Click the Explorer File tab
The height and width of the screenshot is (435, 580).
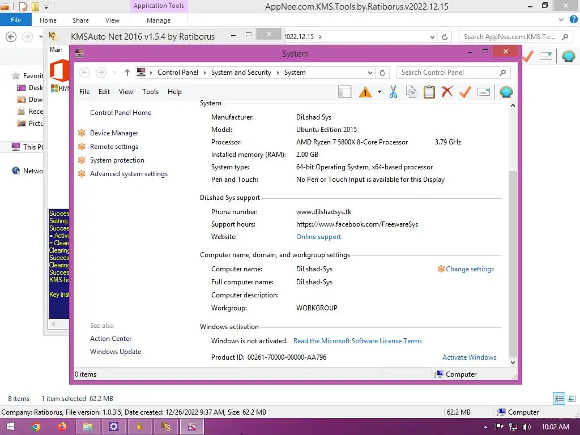(16, 20)
